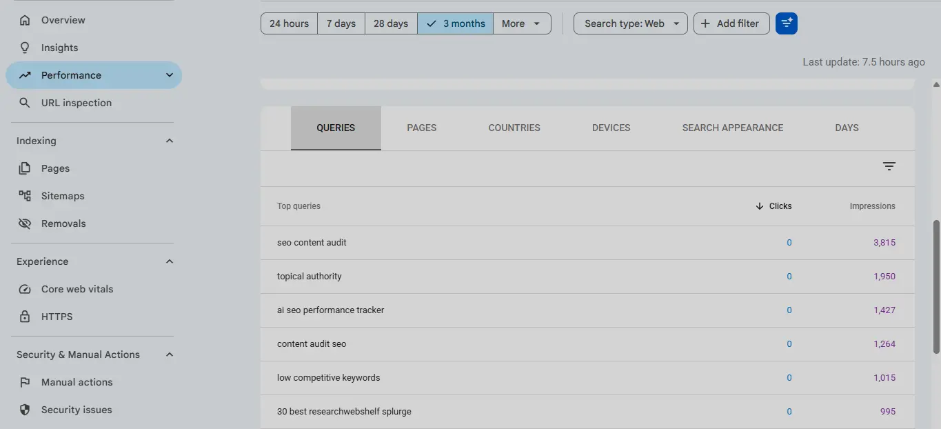This screenshot has width=941, height=429.
Task: Click the URL inspection magnifier icon
Action: tap(25, 103)
